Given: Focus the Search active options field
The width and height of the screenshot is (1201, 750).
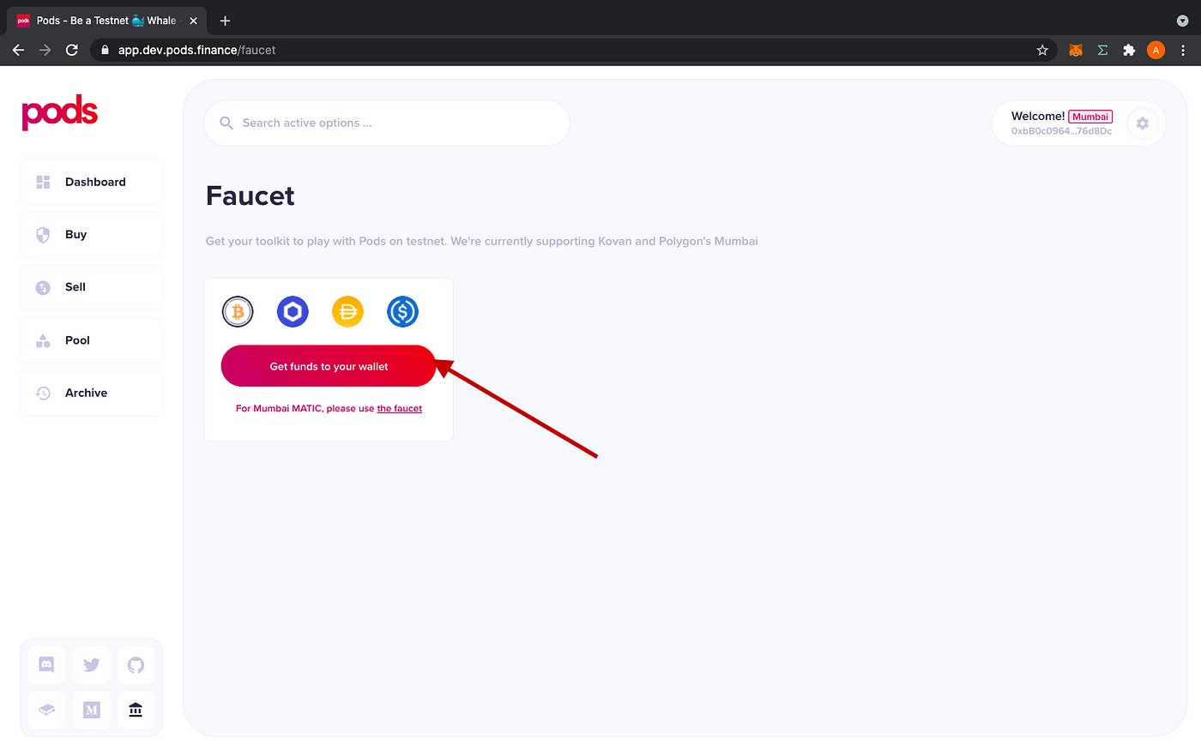Looking at the screenshot, I should pos(387,123).
